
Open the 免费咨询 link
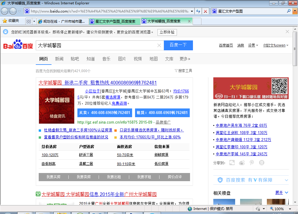119,103
